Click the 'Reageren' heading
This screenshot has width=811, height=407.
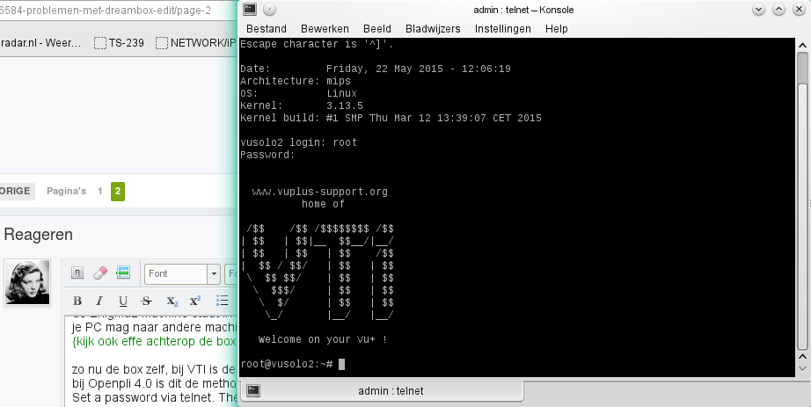point(39,235)
